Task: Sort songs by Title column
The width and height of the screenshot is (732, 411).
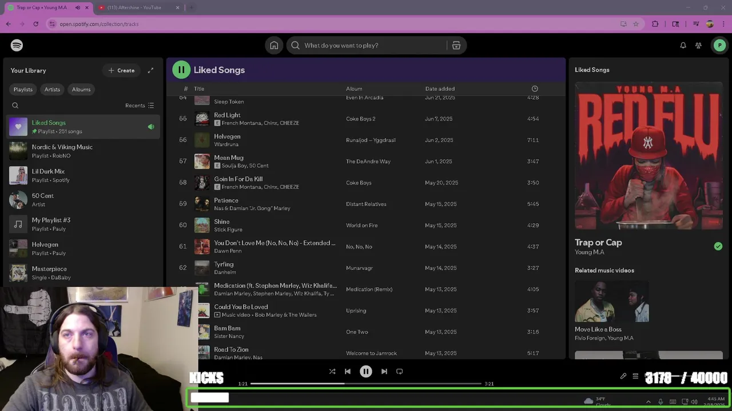Action: pos(199,89)
